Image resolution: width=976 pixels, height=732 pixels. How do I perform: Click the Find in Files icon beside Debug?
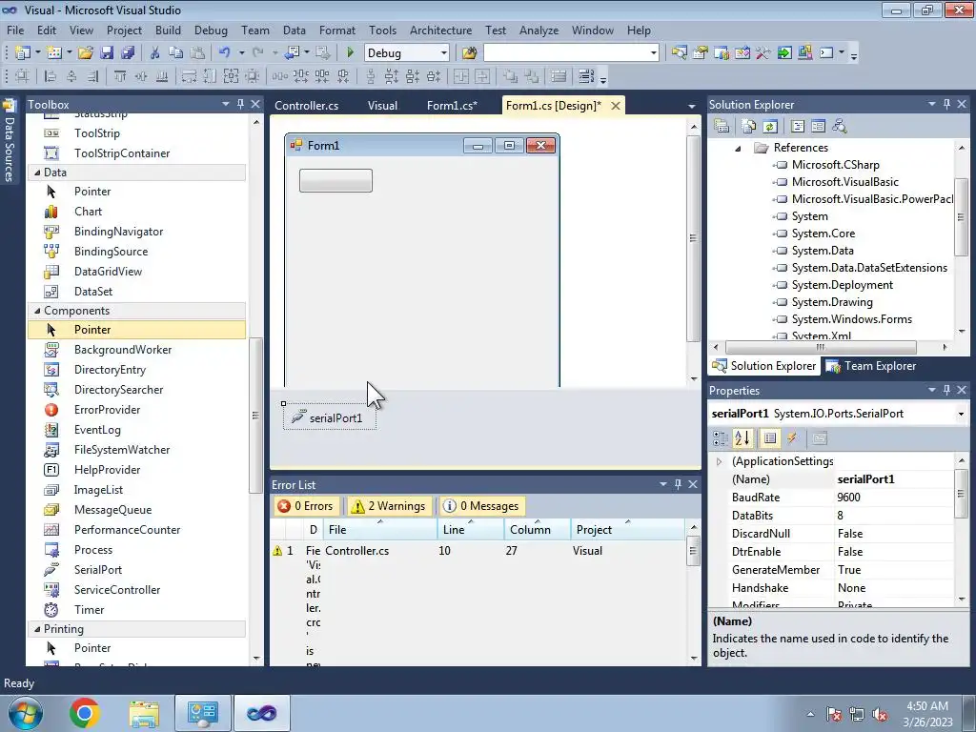pos(469,53)
